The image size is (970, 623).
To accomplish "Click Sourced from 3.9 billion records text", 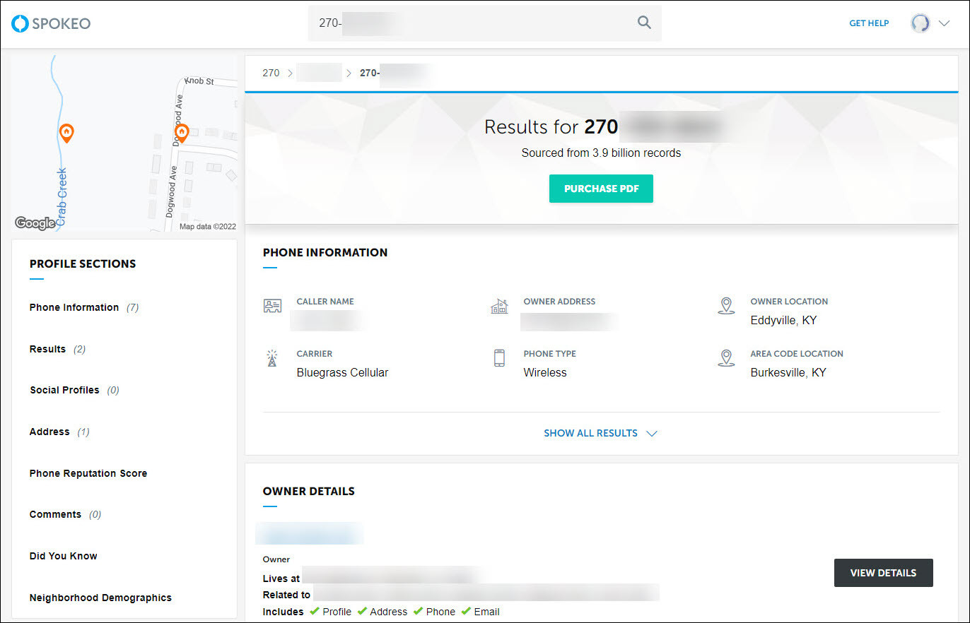I will (601, 153).
